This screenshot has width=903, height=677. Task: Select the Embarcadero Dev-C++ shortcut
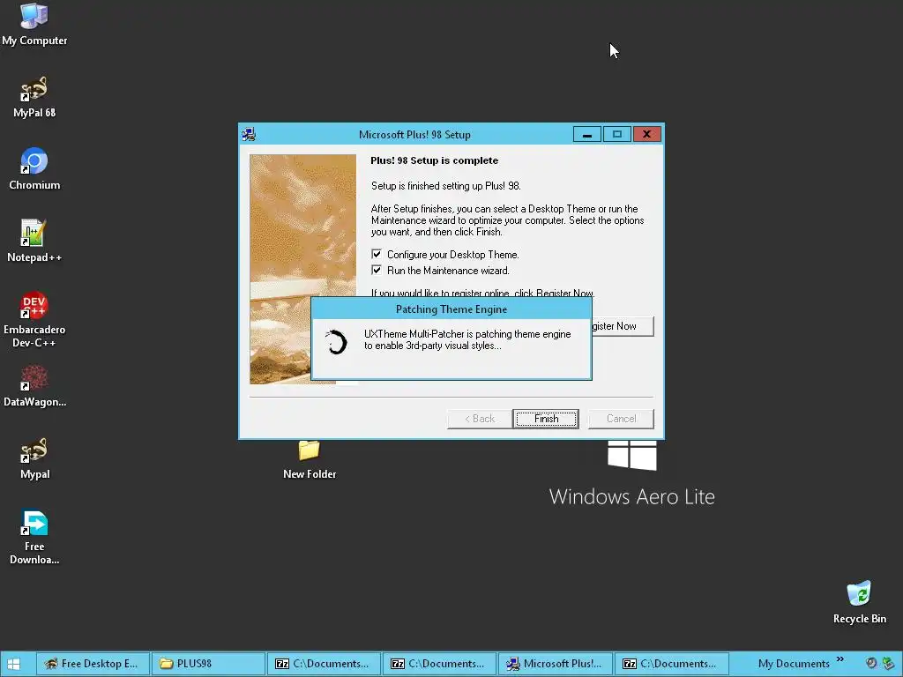(34, 320)
